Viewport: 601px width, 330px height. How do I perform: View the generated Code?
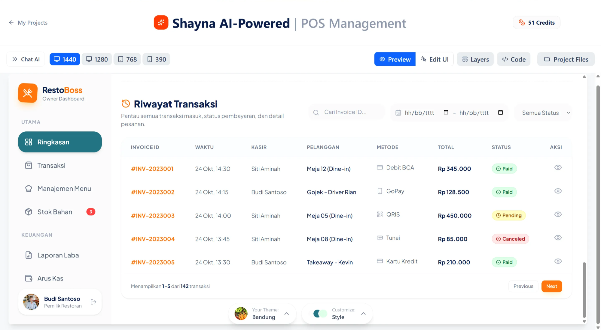pos(514,59)
